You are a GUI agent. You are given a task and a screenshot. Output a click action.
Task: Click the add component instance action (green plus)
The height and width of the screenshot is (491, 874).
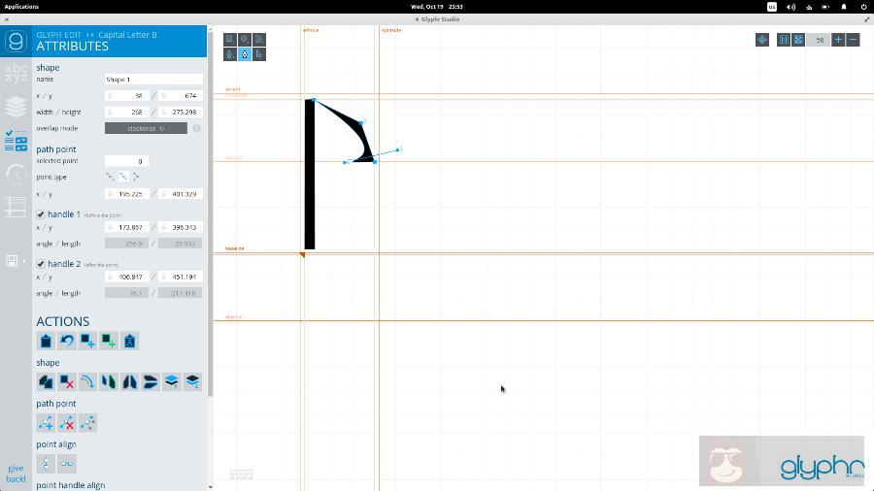click(109, 341)
